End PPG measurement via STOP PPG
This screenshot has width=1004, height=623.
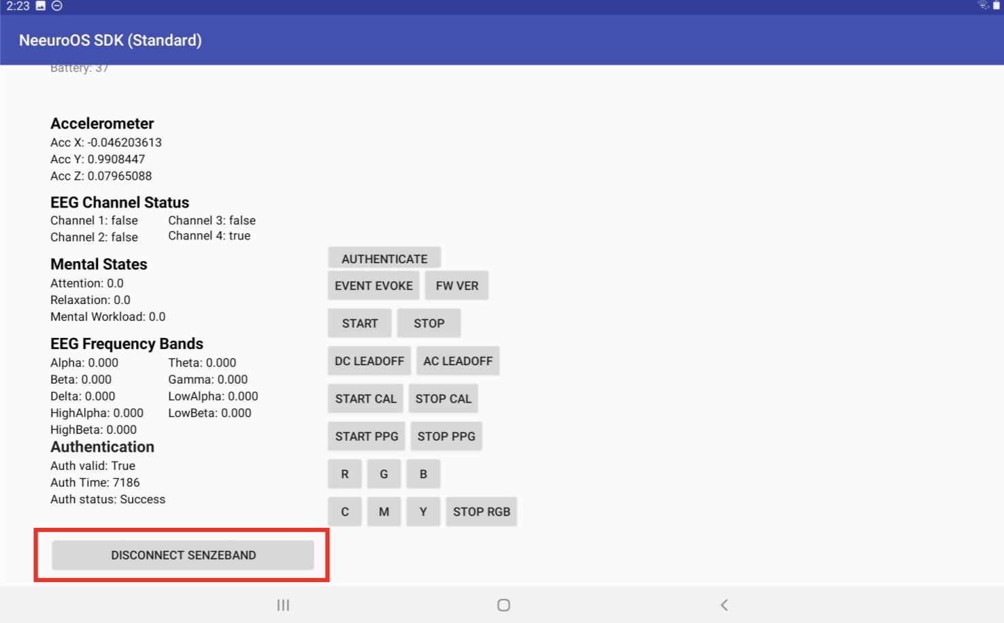tap(446, 436)
